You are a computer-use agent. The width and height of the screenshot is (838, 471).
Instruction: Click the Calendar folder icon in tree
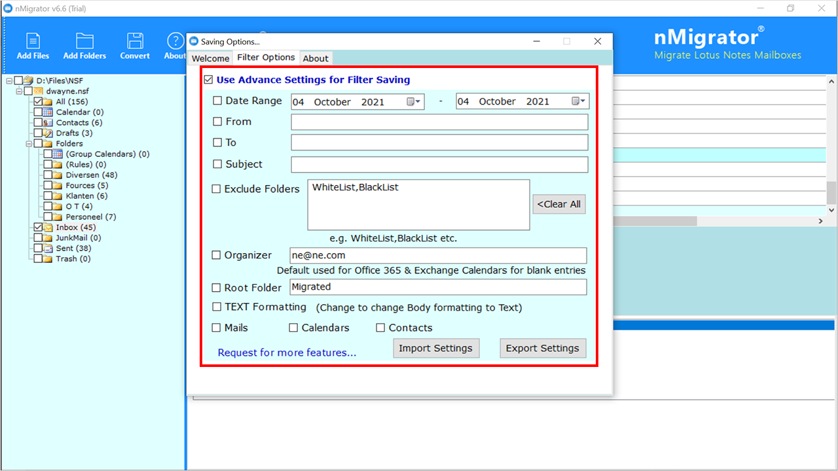[x=48, y=112]
